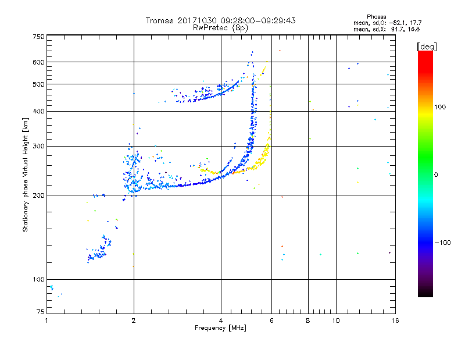
Task: Click the "Frequency [MHz]" axis label
Action: coord(220,327)
